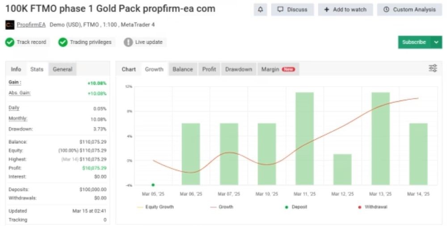Click the Live update warning icon

128,42
